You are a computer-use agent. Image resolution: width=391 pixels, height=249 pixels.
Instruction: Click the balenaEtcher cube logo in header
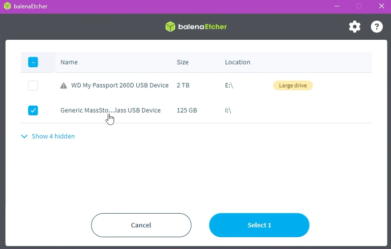click(170, 27)
